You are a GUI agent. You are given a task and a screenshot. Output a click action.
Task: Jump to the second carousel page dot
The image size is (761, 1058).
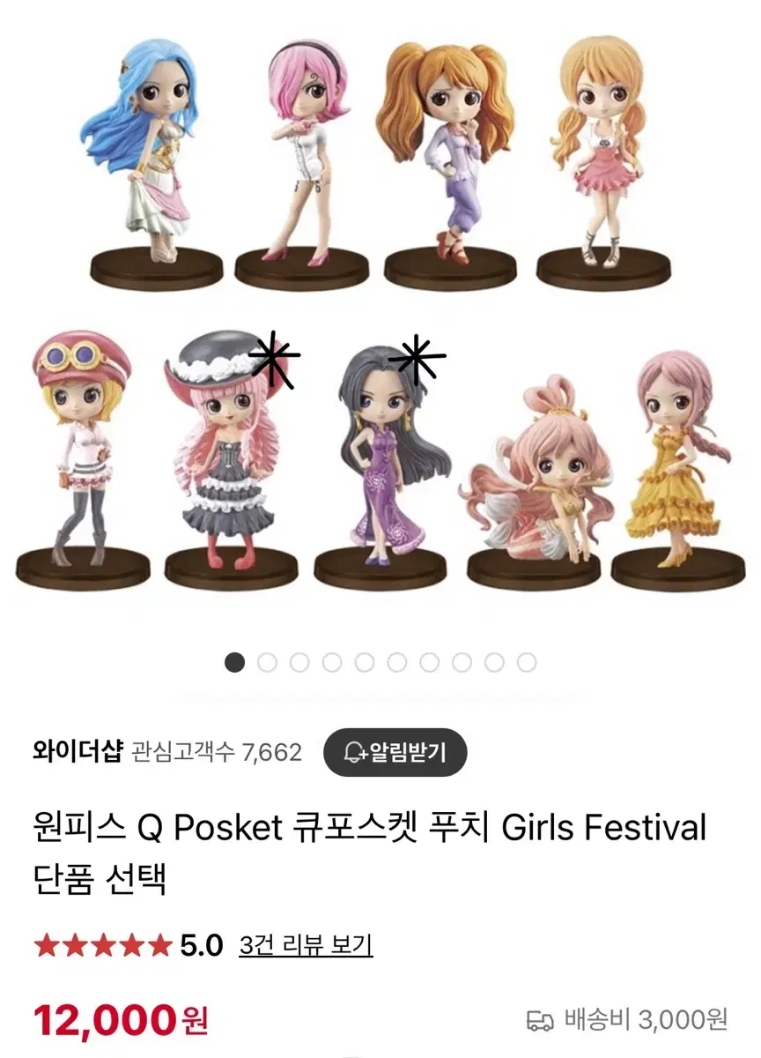coord(267,662)
